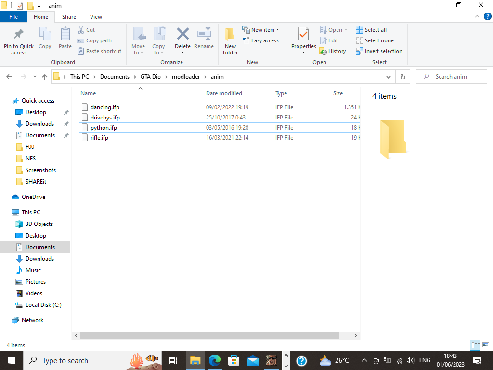Sort files by Name column
This screenshot has width=493, height=370.
coord(140,93)
